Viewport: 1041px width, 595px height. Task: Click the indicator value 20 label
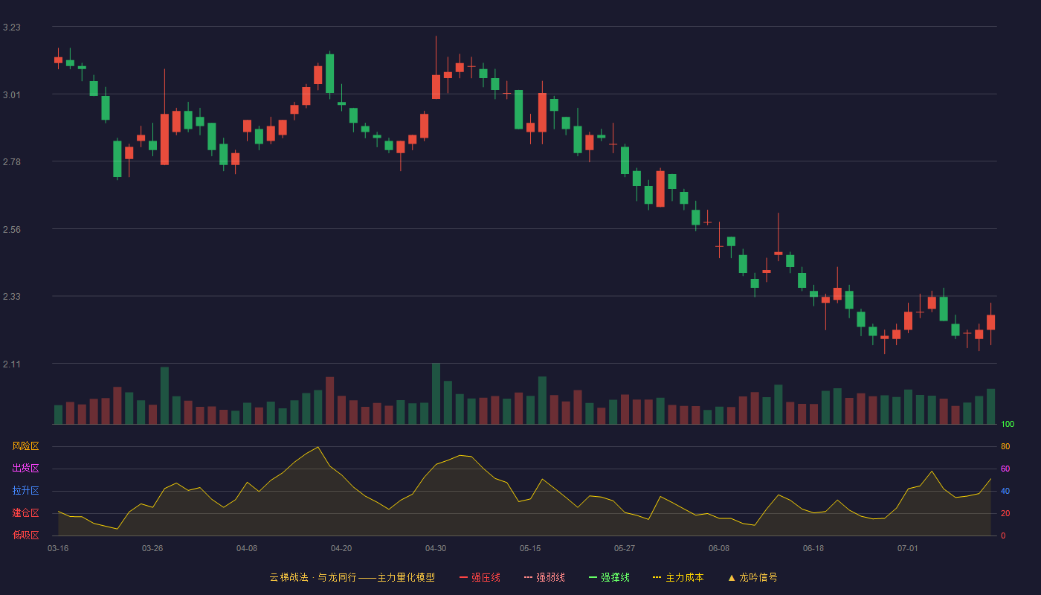pos(1005,514)
